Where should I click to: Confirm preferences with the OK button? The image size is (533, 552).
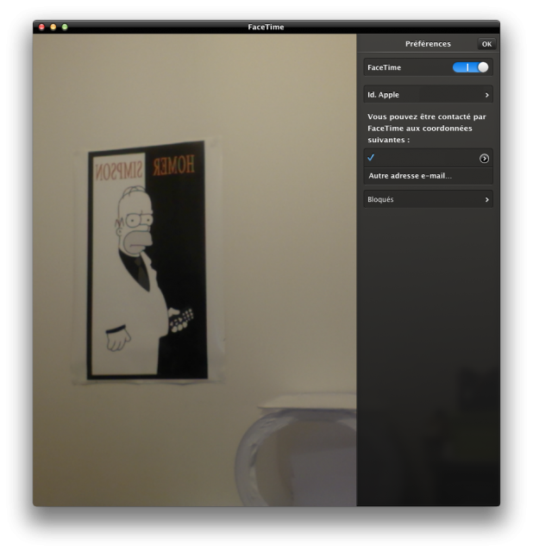pyautogui.click(x=486, y=44)
